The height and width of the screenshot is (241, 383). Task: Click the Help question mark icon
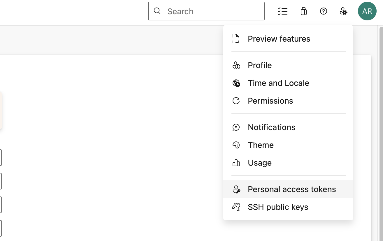pyautogui.click(x=323, y=11)
